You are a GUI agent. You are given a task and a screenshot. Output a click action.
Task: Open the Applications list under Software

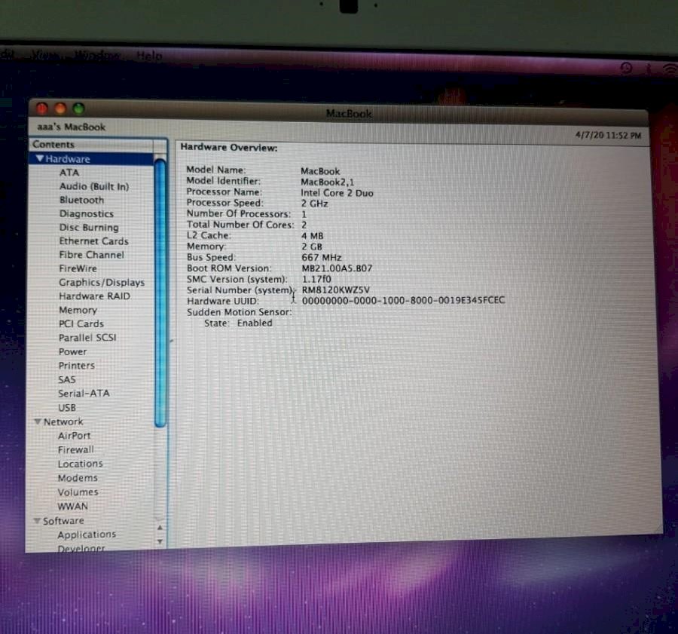[x=87, y=534]
